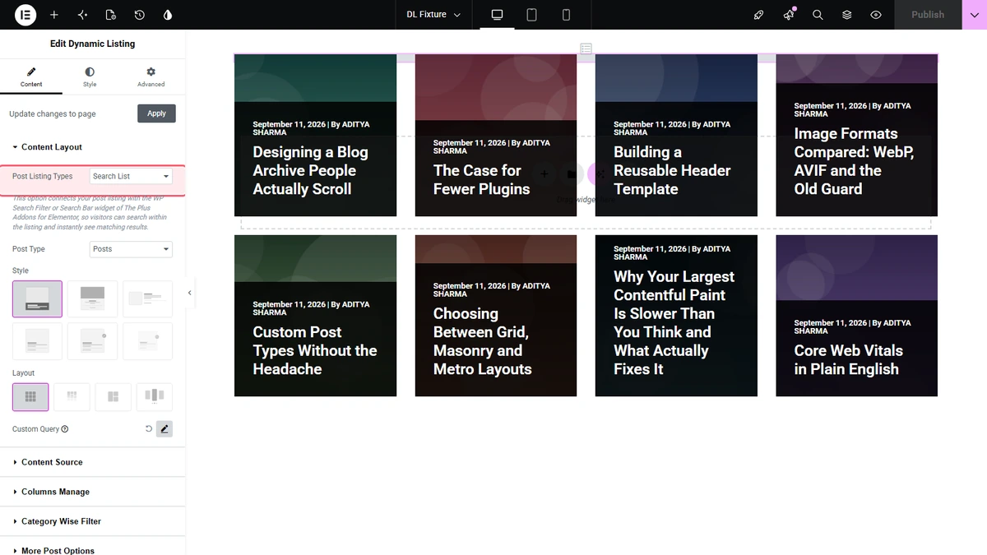Expand the More Post Options section
Viewport: 987px width, 555px height.
click(x=93, y=550)
